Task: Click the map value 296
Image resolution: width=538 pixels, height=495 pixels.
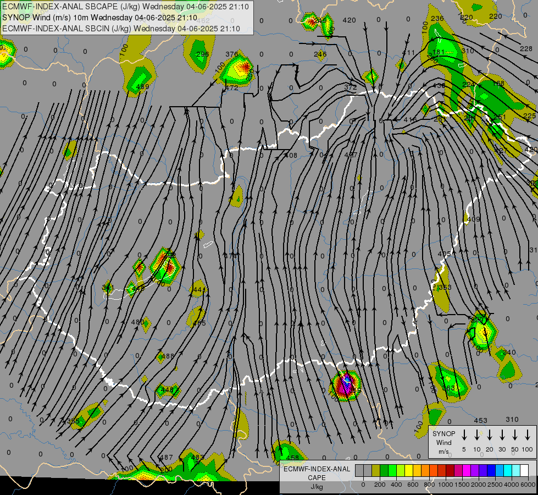Action: (202, 54)
